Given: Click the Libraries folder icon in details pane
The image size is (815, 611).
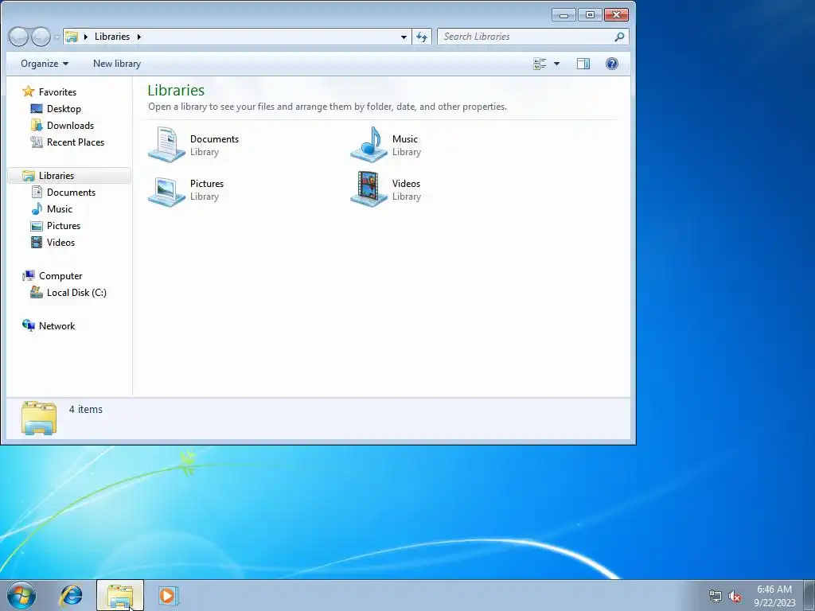Looking at the screenshot, I should (39, 417).
